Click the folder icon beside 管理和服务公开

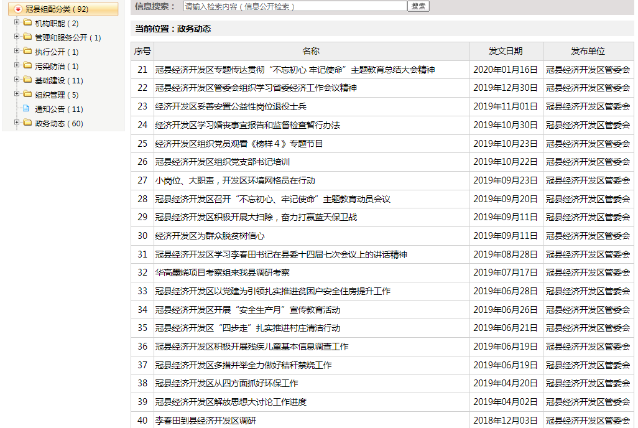(27, 37)
